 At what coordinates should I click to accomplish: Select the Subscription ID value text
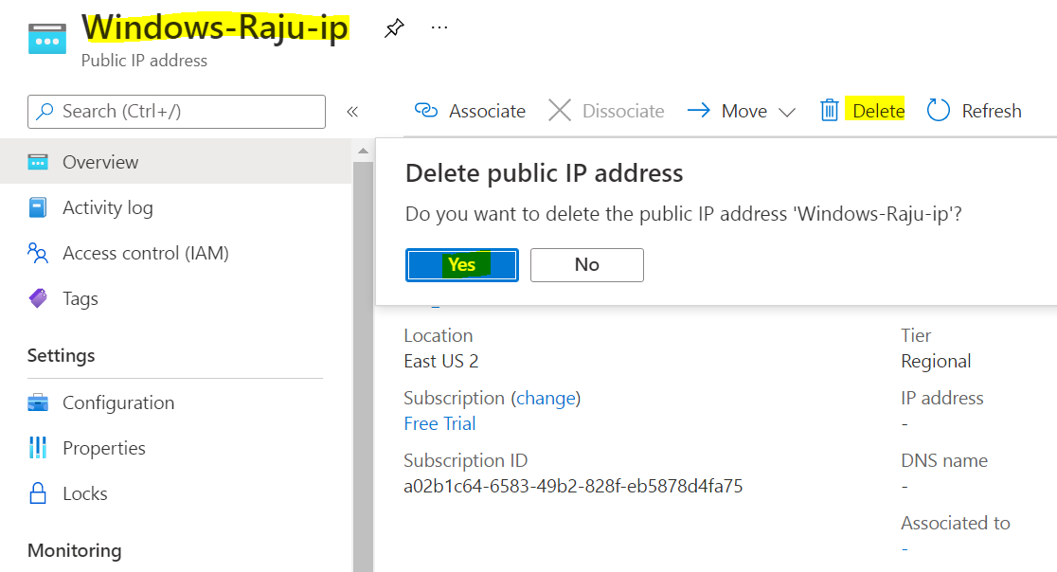pos(573,486)
